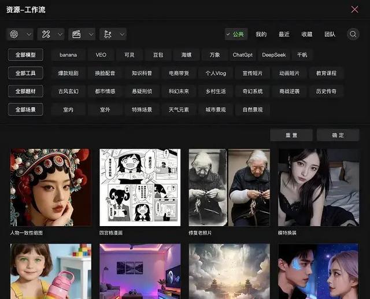This screenshot has height=299, width=370.
Task: Toggle the 全部模型 filter
Action: [x=25, y=55]
